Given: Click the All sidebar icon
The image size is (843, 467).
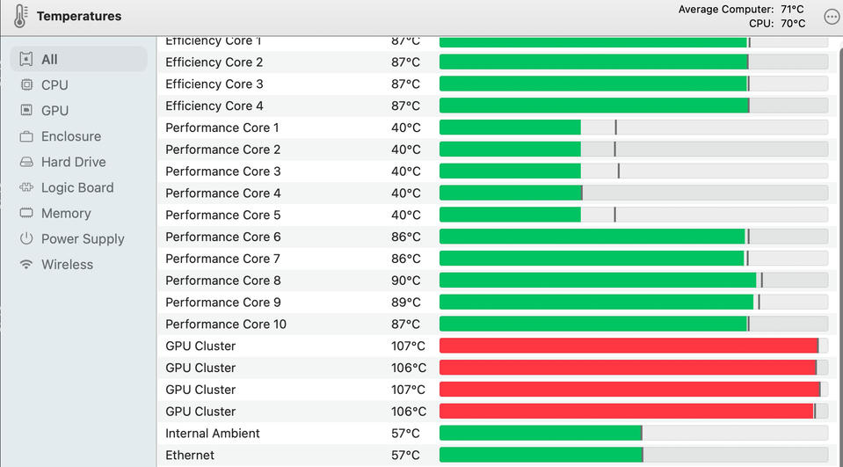Looking at the screenshot, I should (x=26, y=59).
